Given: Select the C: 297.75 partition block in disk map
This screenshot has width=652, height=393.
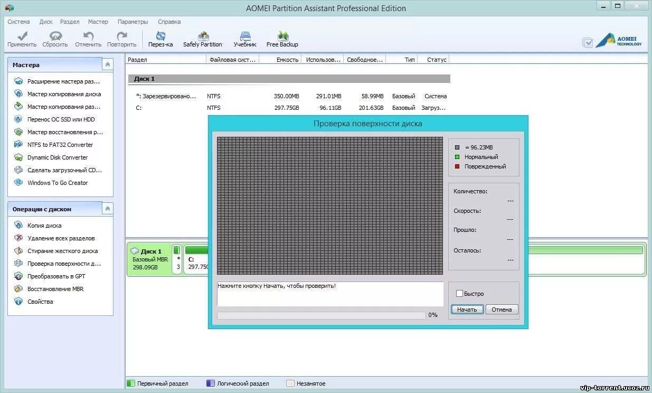Looking at the screenshot, I should point(196,259).
